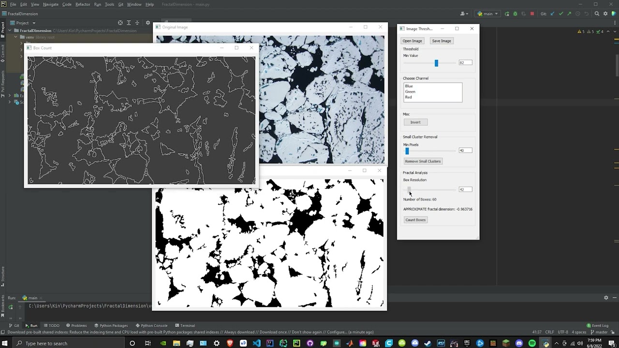The height and width of the screenshot is (348, 619).
Task: Click the Threshold Min Value slider handle
Action: pyautogui.click(x=436, y=63)
